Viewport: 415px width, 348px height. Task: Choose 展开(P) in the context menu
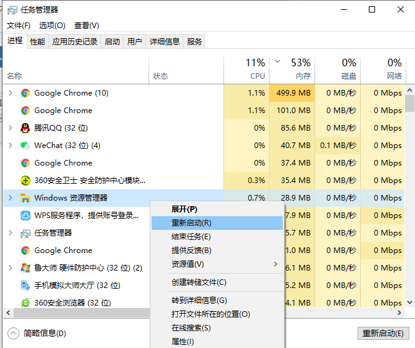click(x=217, y=209)
